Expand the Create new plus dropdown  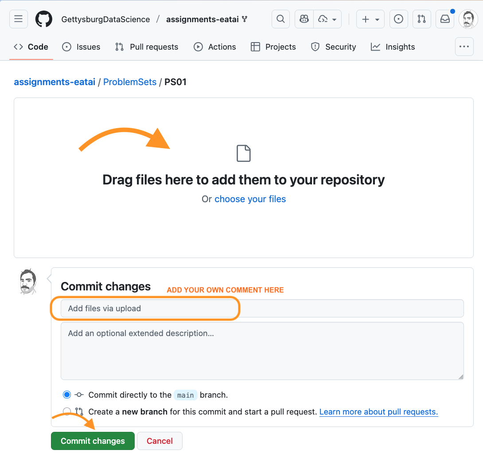370,19
